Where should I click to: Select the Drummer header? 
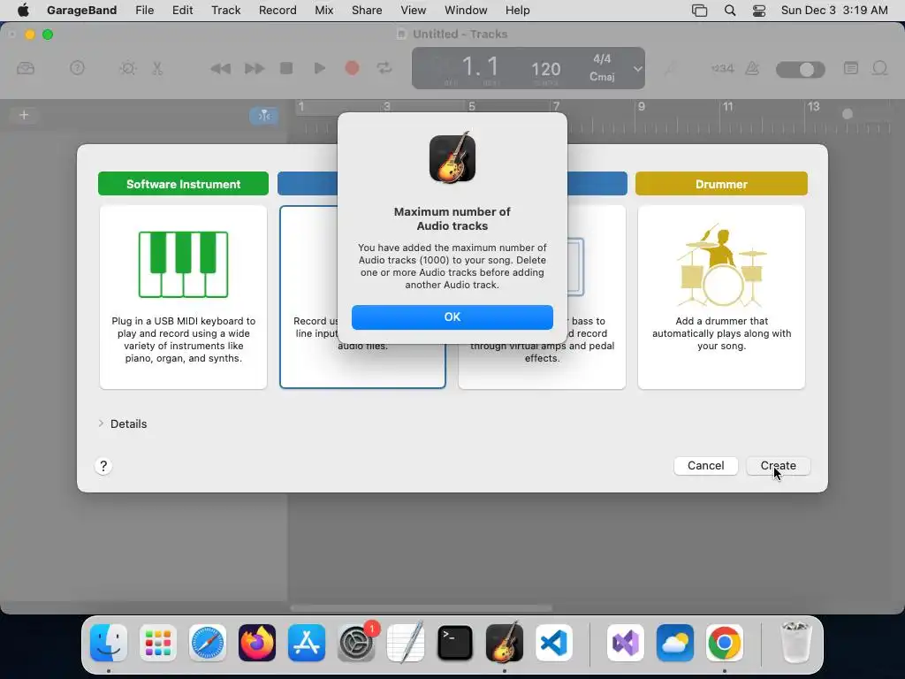(721, 184)
